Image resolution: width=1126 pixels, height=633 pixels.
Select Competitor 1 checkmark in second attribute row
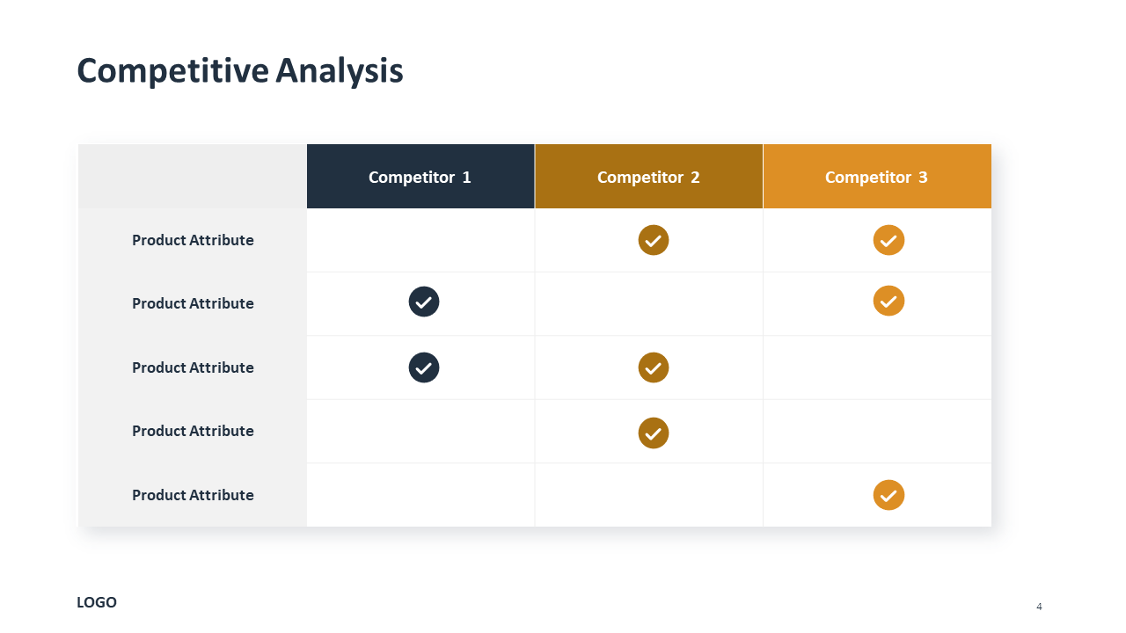click(424, 302)
